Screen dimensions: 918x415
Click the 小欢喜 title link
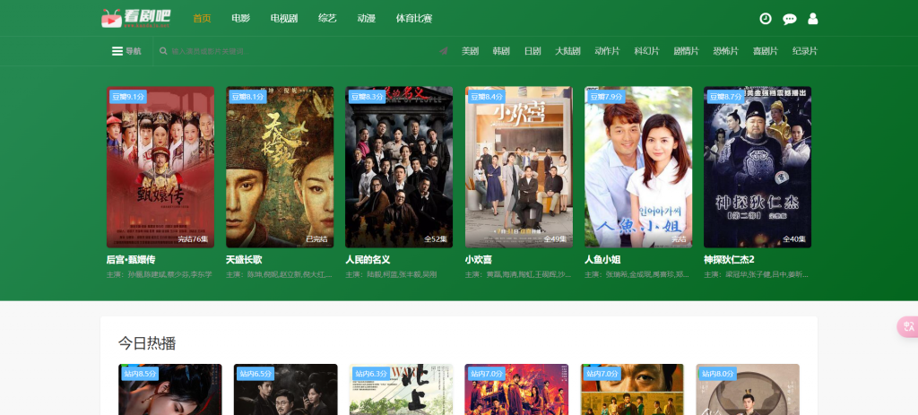(x=479, y=260)
